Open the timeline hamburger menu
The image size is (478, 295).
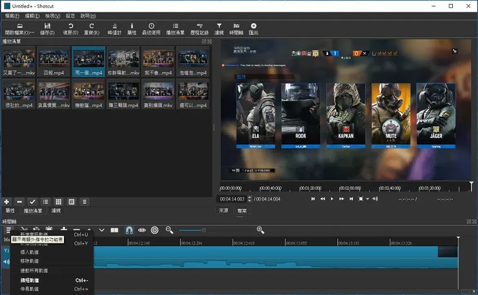pyautogui.click(x=8, y=230)
